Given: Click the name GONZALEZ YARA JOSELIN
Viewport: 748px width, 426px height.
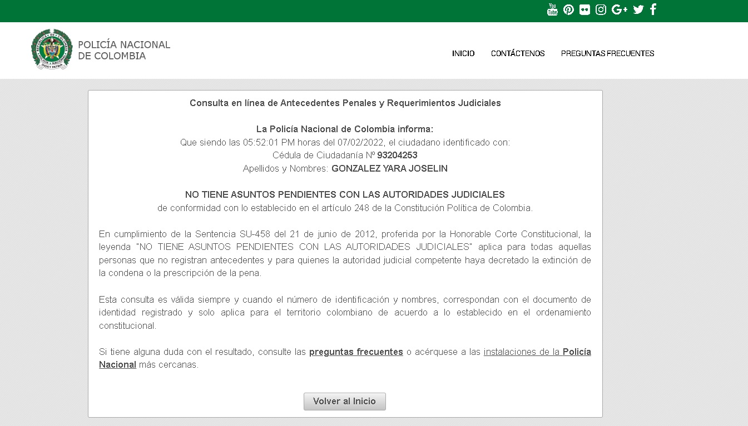Looking at the screenshot, I should coord(389,168).
